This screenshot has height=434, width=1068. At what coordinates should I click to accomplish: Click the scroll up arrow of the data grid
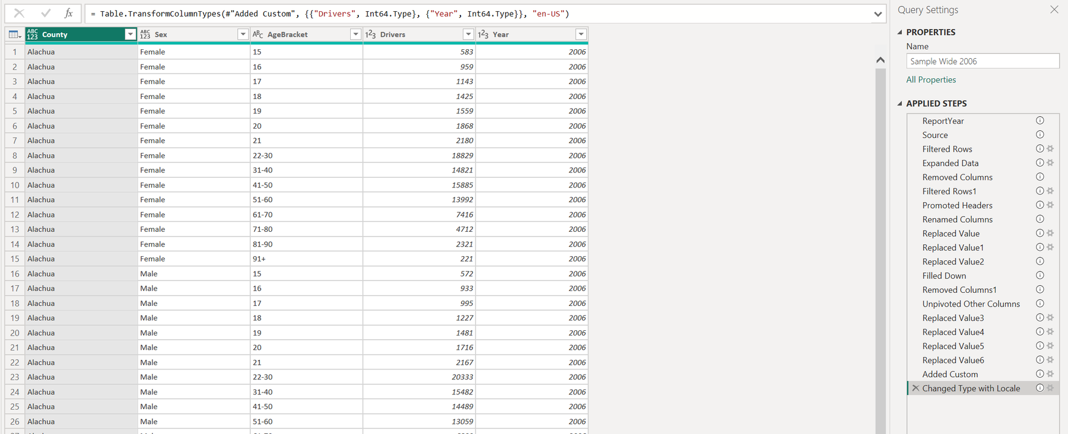point(881,60)
